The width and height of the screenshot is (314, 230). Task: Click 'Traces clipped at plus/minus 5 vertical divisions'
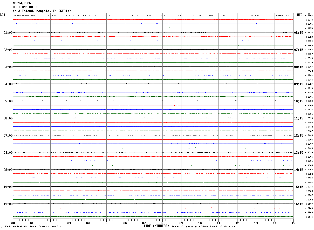coord(203,227)
